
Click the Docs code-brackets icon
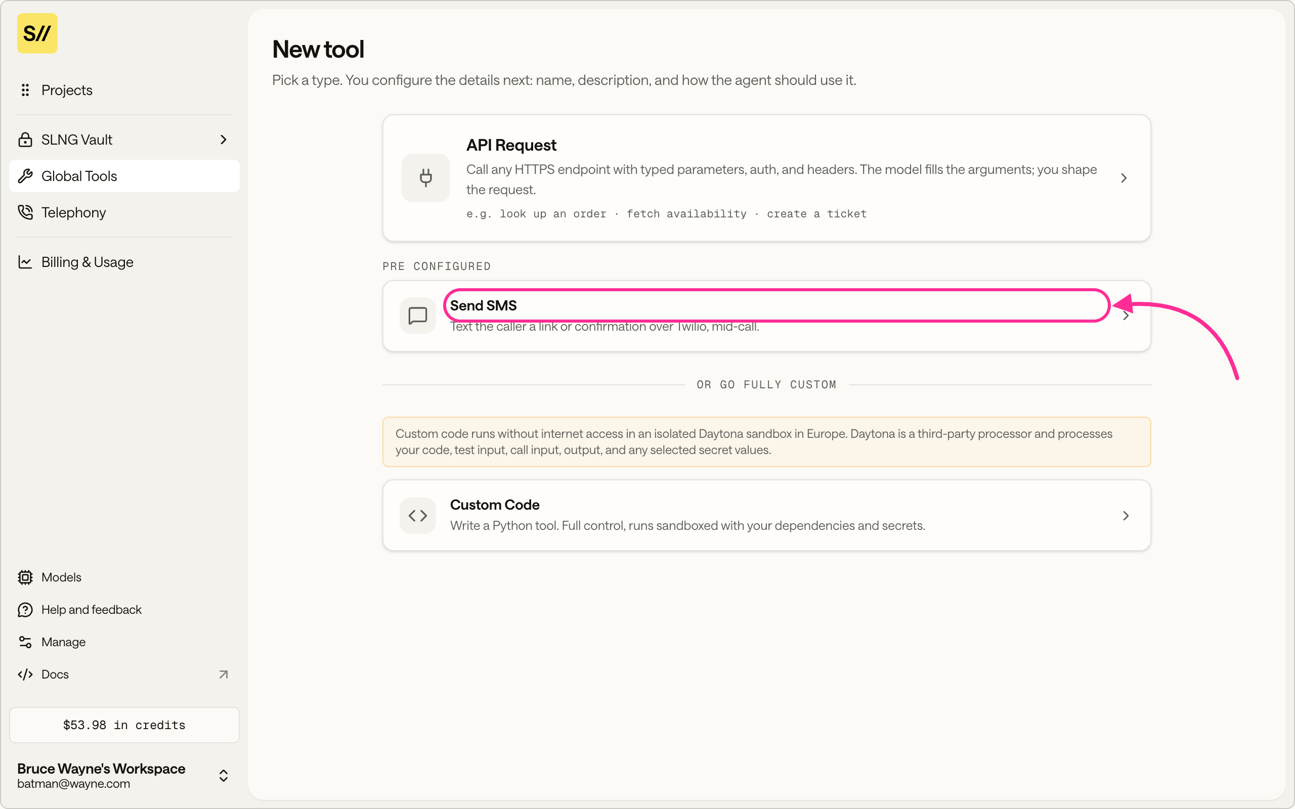click(x=25, y=675)
